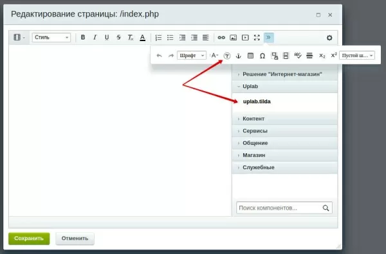The image size is (386, 254).
Task: Maximize the editing dialog
Action: (x=318, y=15)
